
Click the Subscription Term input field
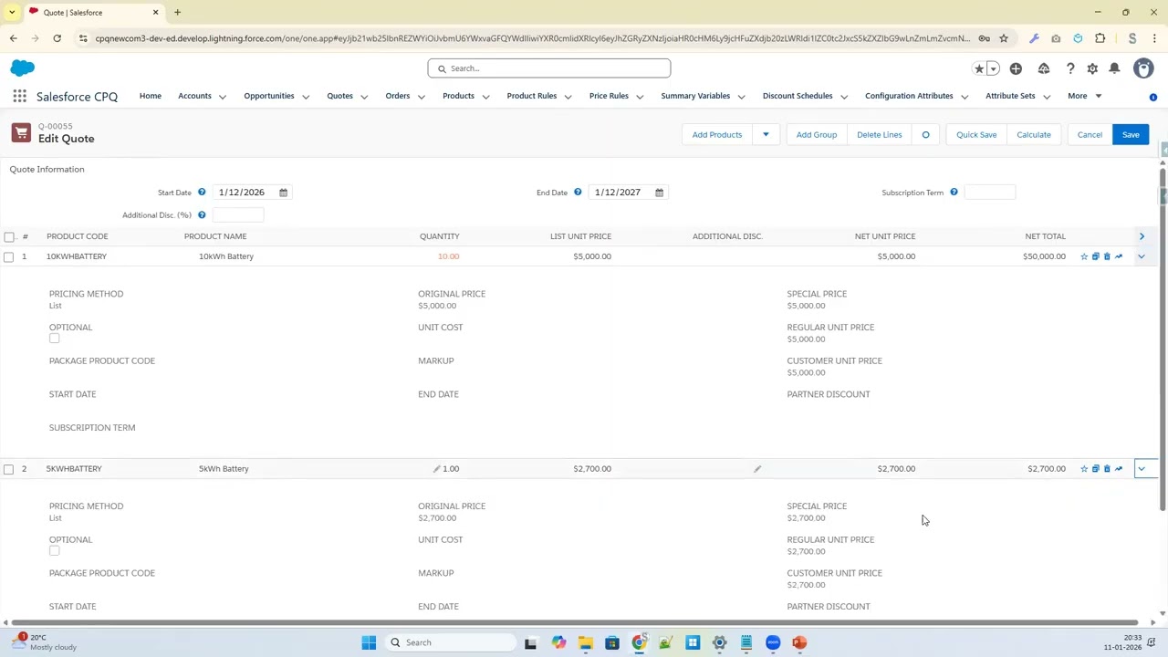pyautogui.click(x=989, y=193)
